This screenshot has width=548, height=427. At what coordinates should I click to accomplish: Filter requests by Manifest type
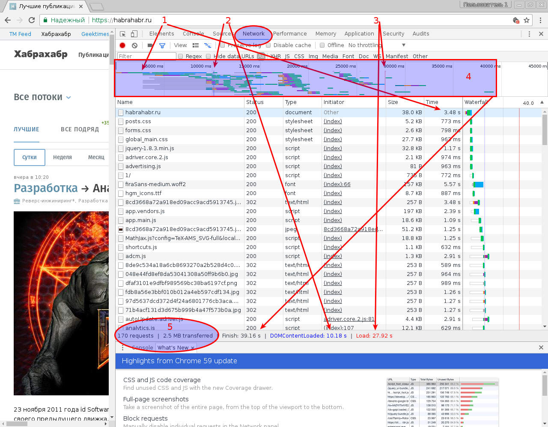click(x=397, y=56)
